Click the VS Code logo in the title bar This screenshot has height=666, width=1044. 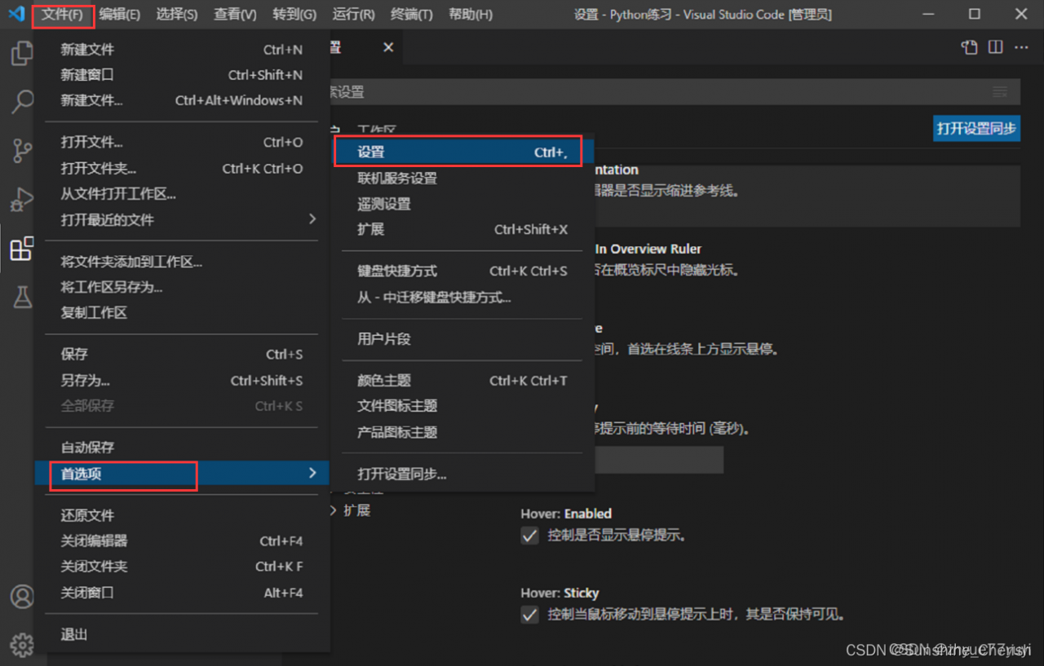pos(16,14)
